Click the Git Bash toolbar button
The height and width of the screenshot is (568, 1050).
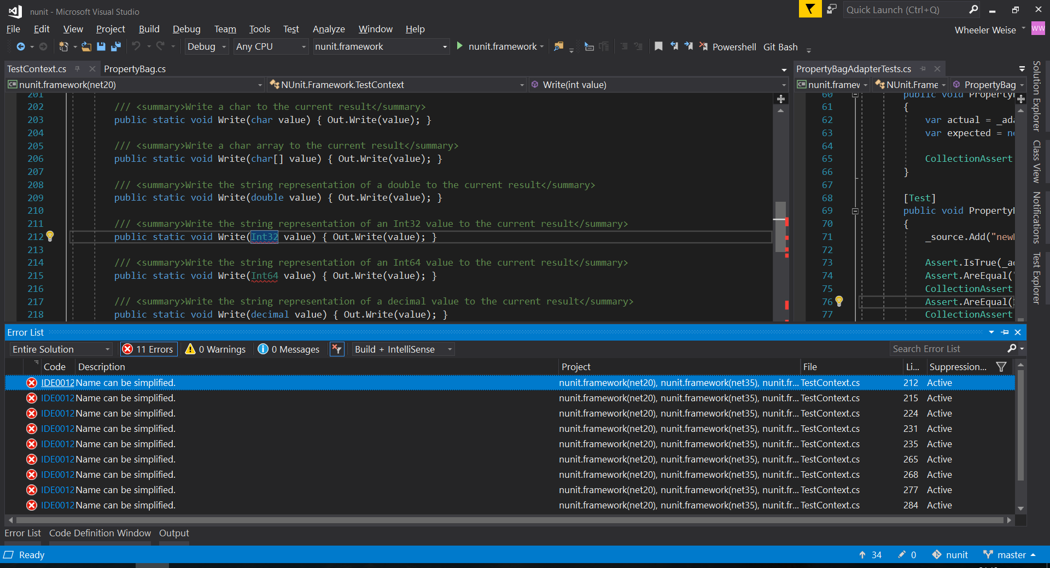pos(780,47)
